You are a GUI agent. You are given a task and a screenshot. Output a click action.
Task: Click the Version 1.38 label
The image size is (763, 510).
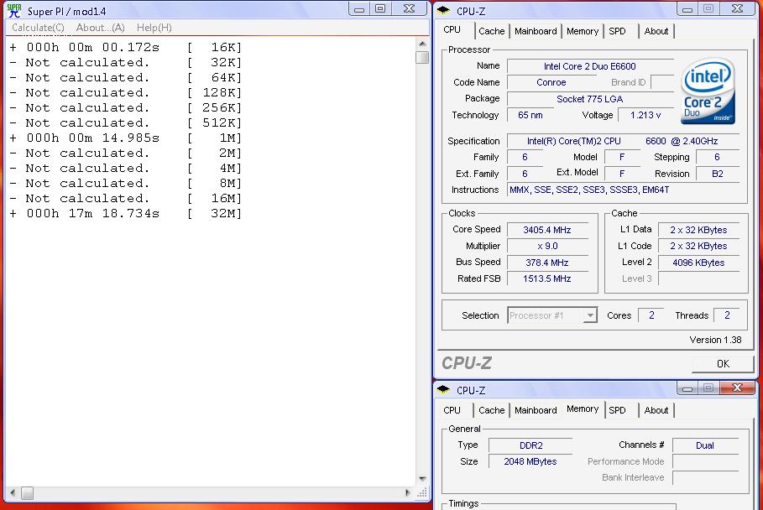tap(715, 340)
